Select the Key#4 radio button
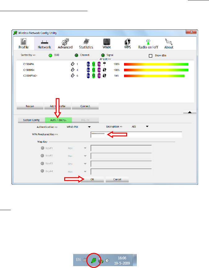The image size is (209, 268). click(x=42, y=171)
